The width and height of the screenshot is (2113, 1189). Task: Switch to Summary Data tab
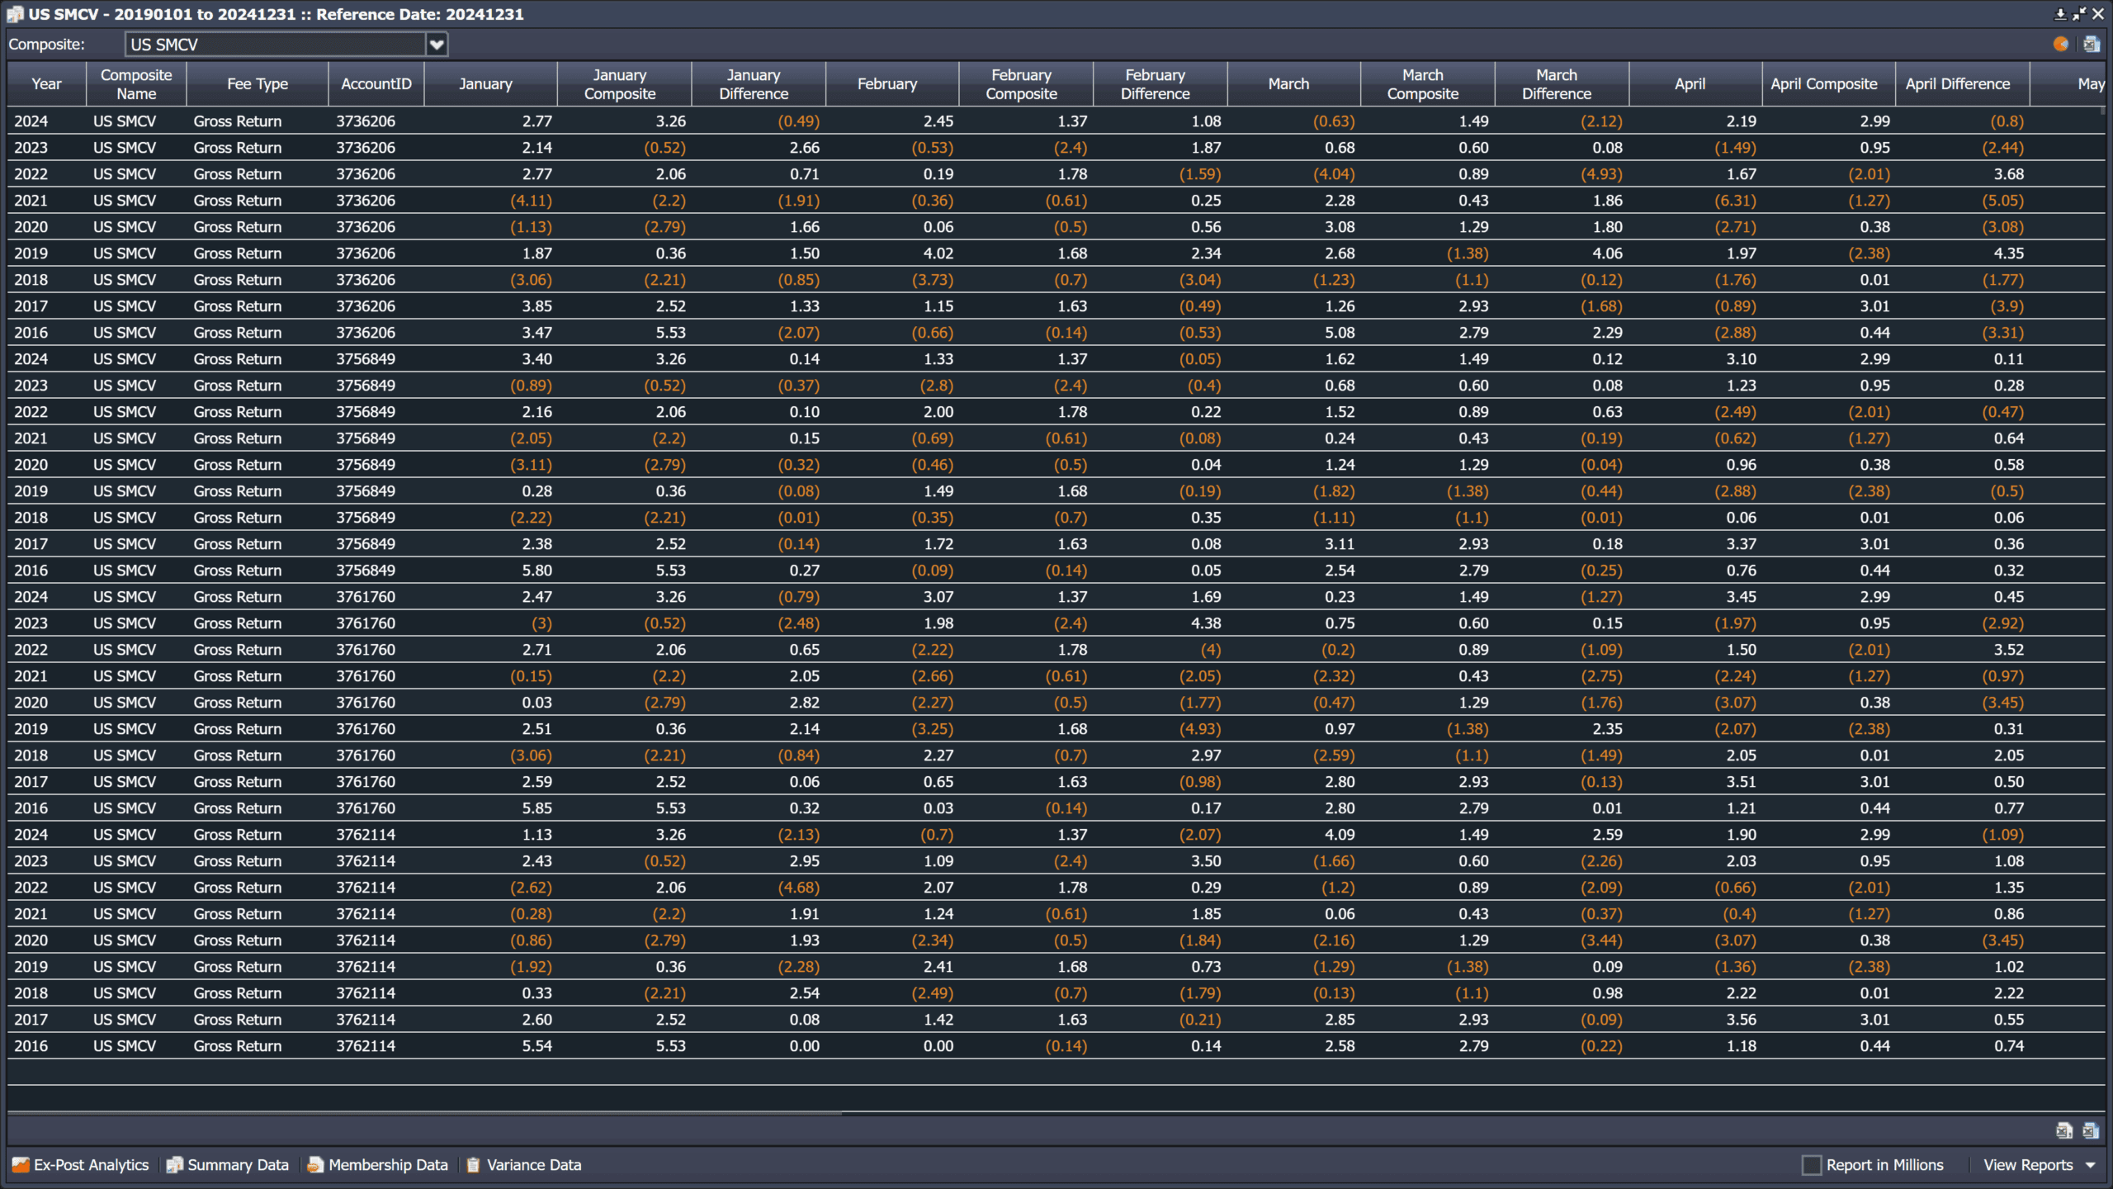tap(228, 1165)
